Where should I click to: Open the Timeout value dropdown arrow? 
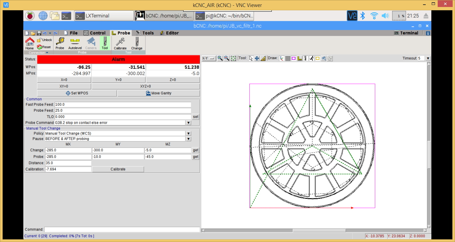click(x=428, y=58)
